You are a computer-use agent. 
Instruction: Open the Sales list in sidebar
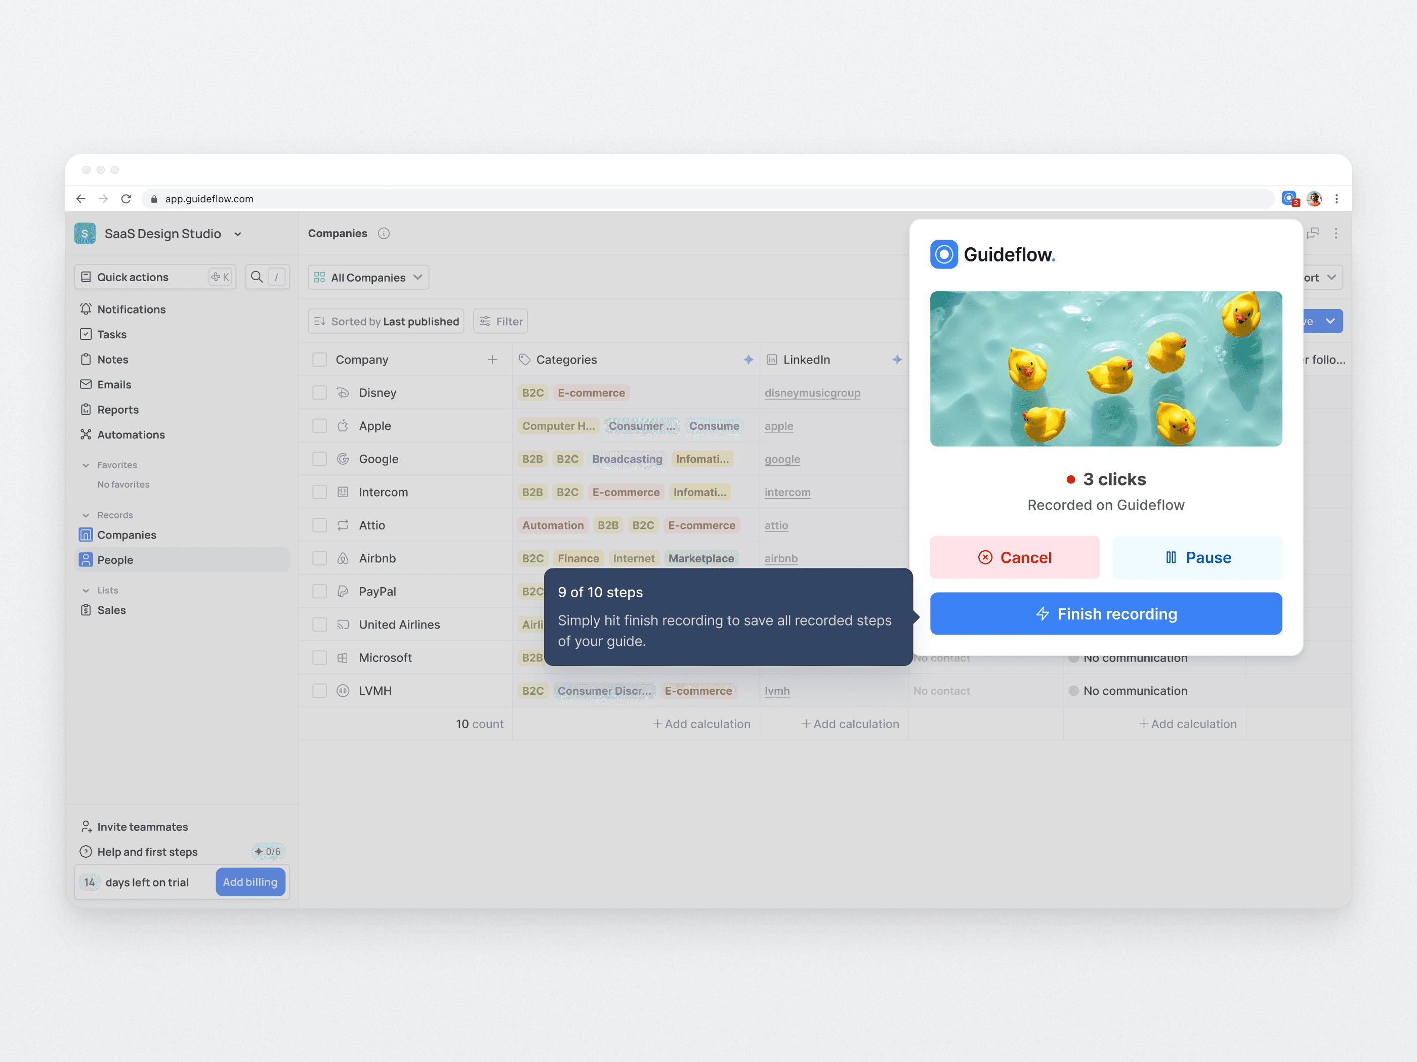[183, 610]
